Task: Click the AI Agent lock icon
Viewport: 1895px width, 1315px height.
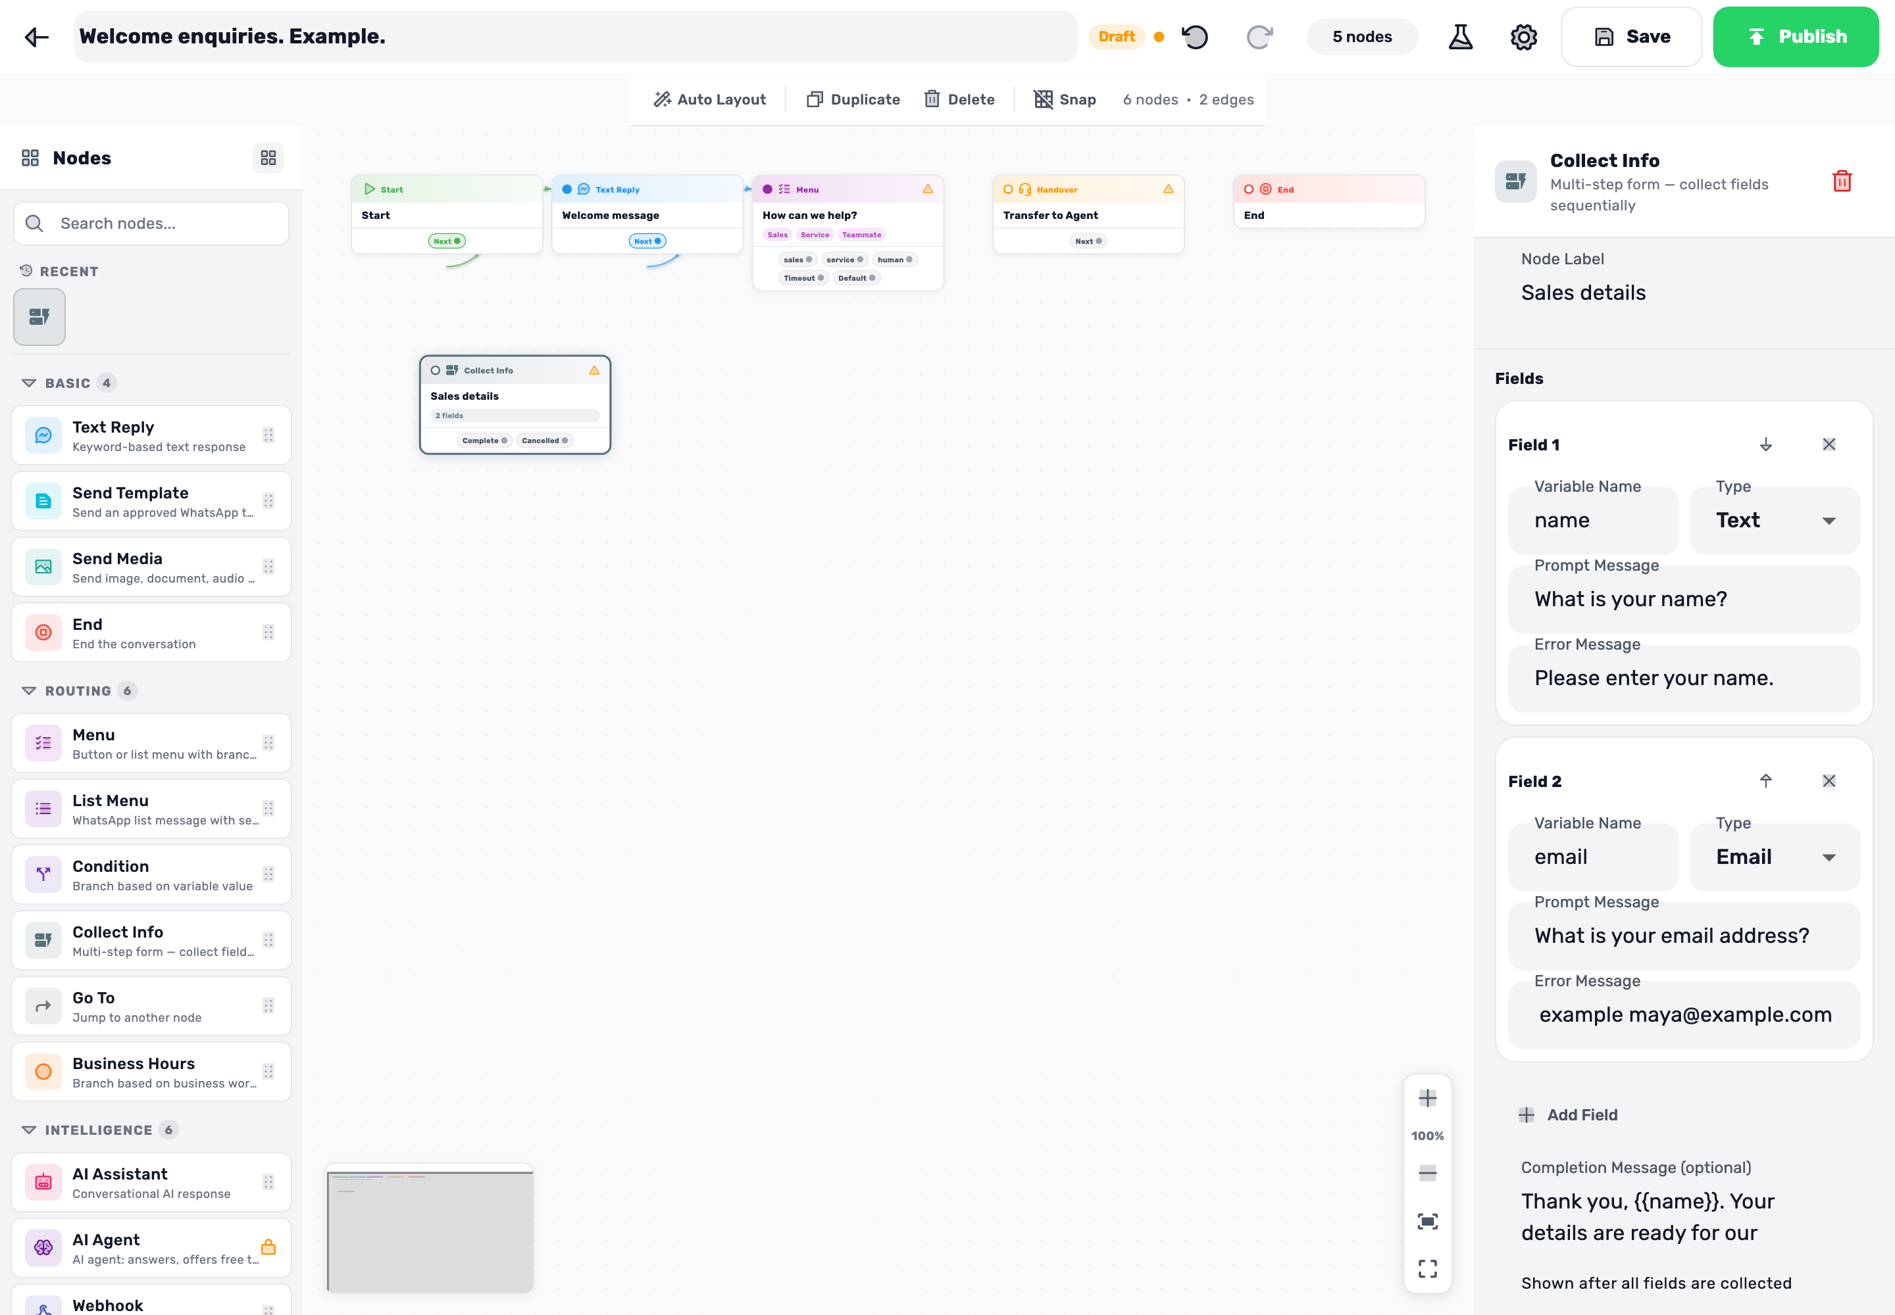Action: [x=268, y=1247]
